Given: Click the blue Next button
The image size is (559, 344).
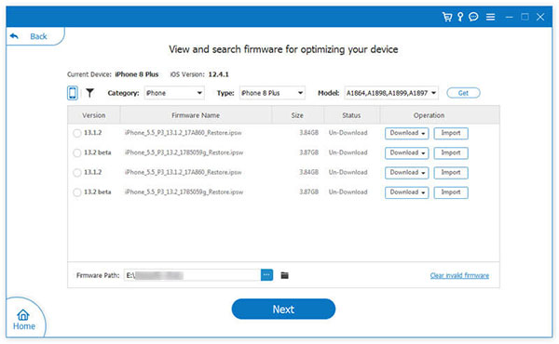Looking at the screenshot, I should (x=283, y=309).
